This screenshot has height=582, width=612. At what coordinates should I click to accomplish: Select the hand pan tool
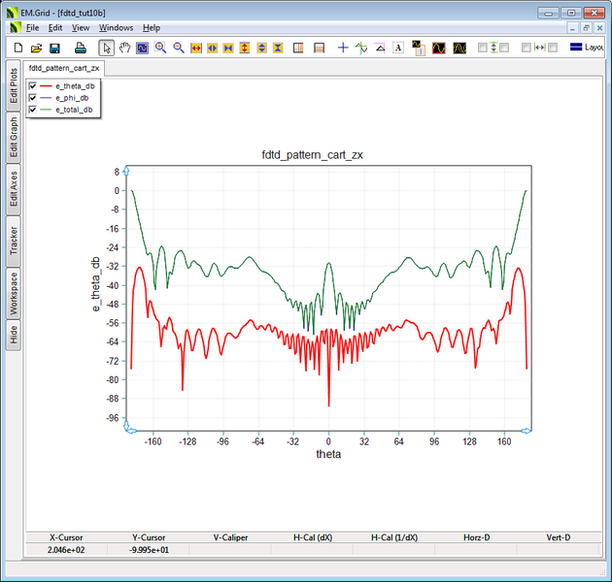tap(124, 48)
